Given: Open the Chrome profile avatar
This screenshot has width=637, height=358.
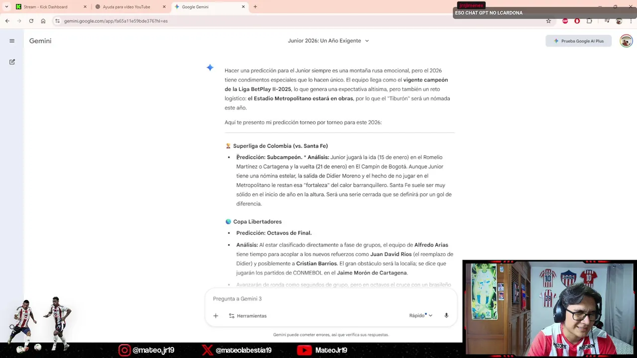Looking at the screenshot, I should pyautogui.click(x=619, y=21).
